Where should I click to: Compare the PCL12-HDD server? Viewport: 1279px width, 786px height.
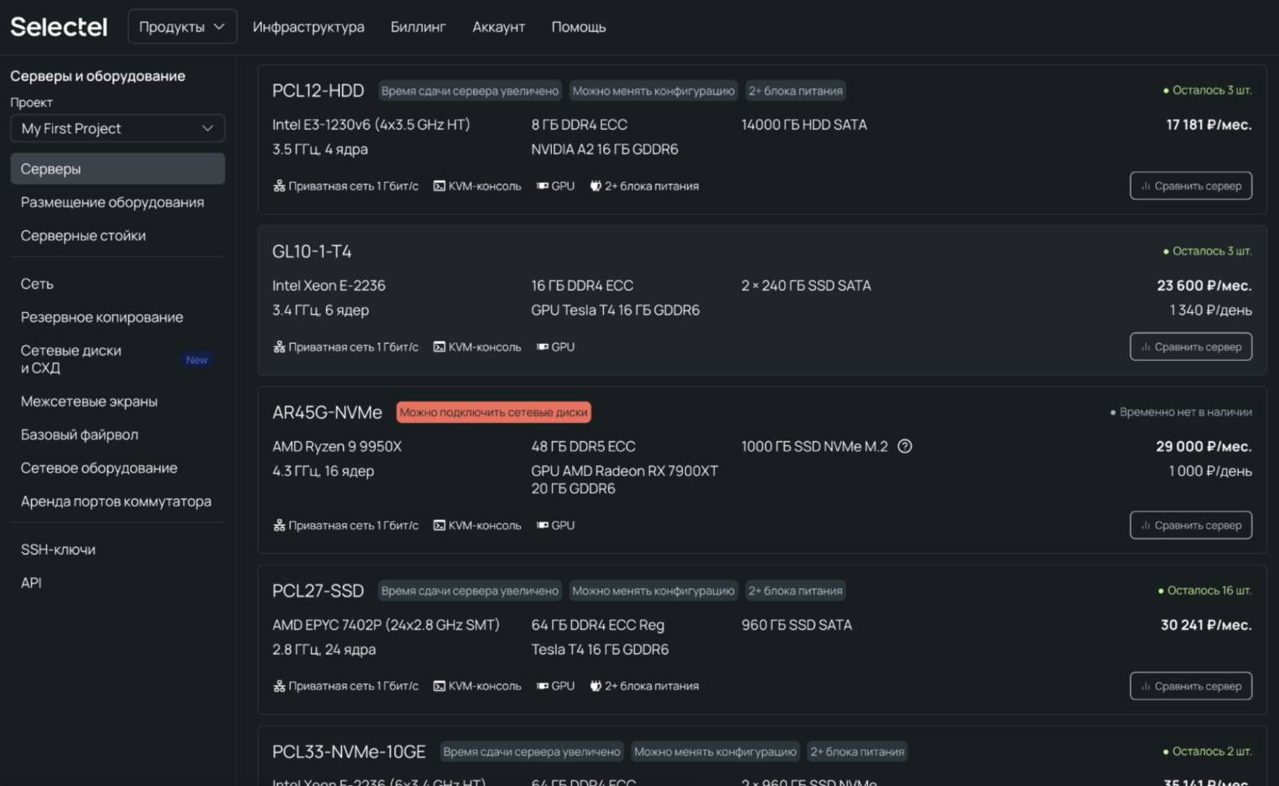1190,186
